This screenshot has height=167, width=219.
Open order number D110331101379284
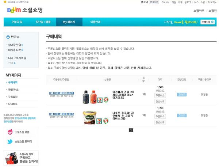click(62, 93)
